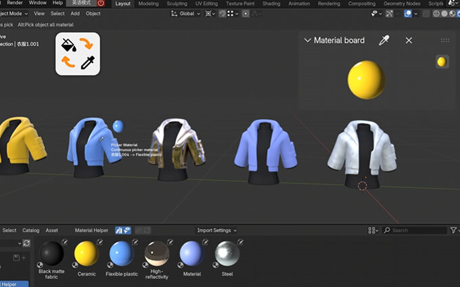Open the Import Settings dropdown
The image size is (460, 287).
tap(216, 230)
